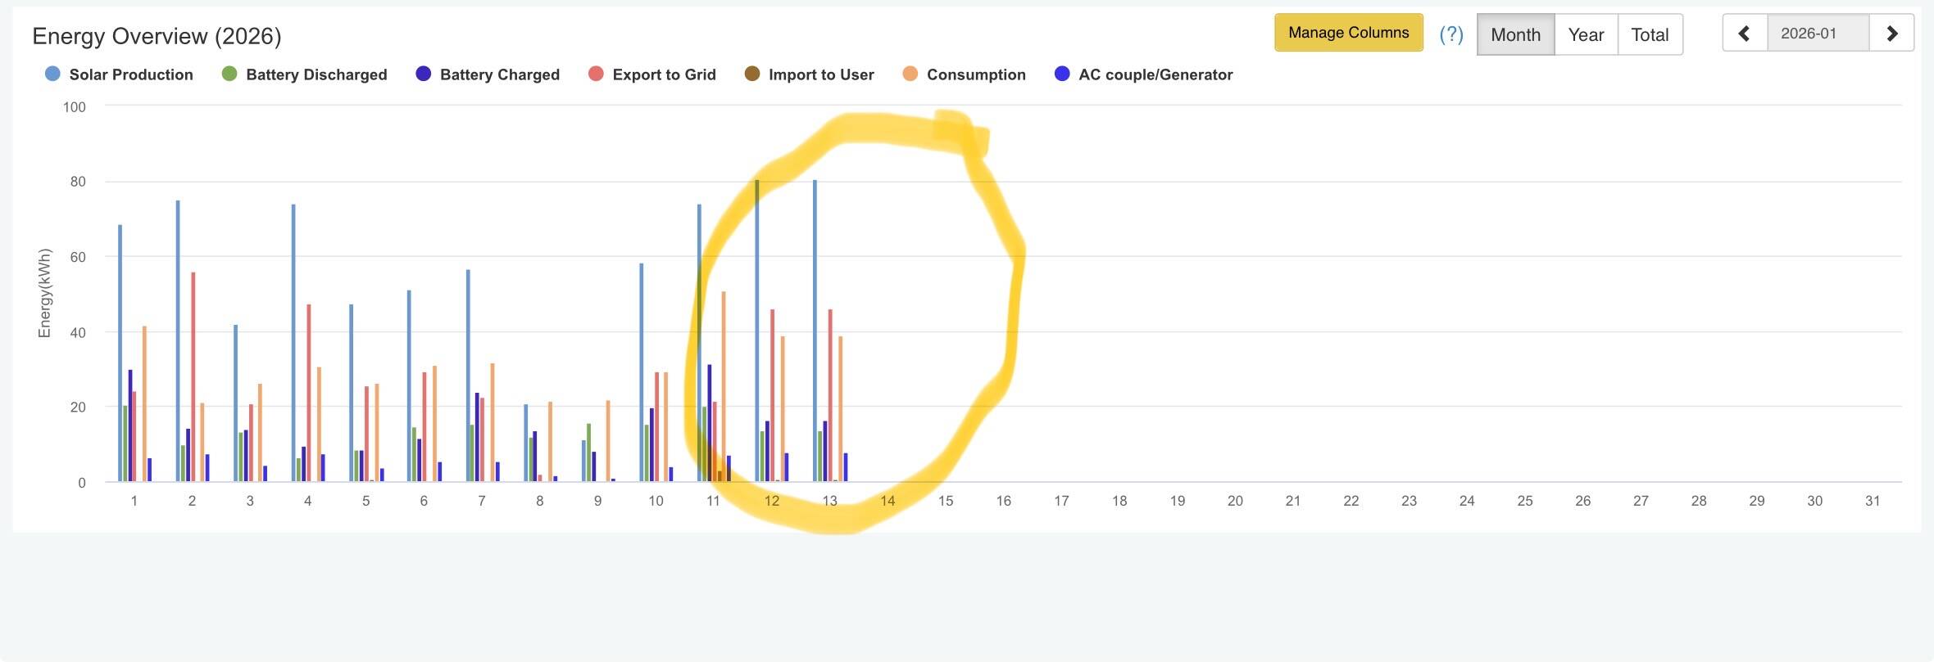Image resolution: width=1934 pixels, height=662 pixels.
Task: Toggle AC couple/Generator legend item
Action: tap(1144, 74)
